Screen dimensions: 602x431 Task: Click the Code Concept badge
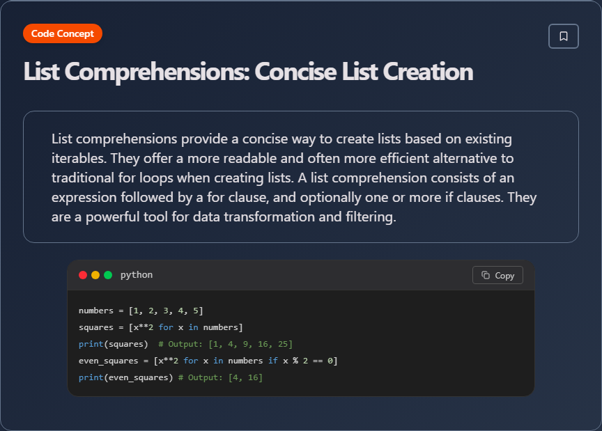63,34
